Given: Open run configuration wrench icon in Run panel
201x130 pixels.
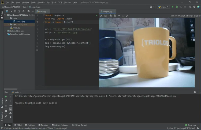Looking at the screenshot, I should click(6, 101).
